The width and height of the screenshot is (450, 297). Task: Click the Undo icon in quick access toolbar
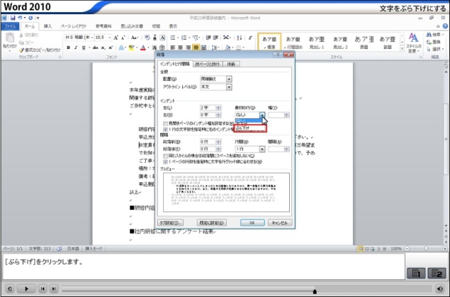tap(20, 18)
